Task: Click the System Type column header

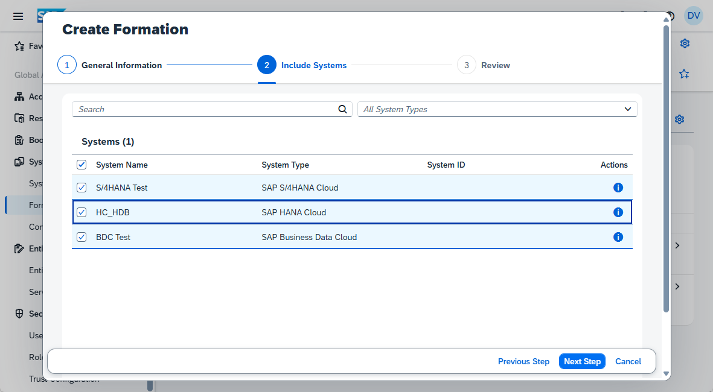Action: pos(285,165)
